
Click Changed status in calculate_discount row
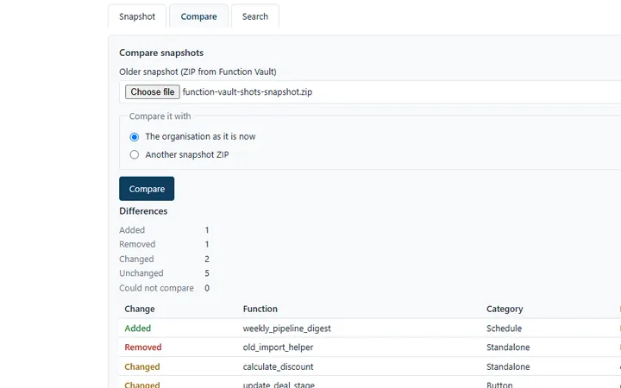pos(142,366)
